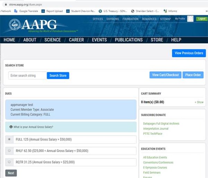Open the Sheridan Select bookmark

(145, 11)
